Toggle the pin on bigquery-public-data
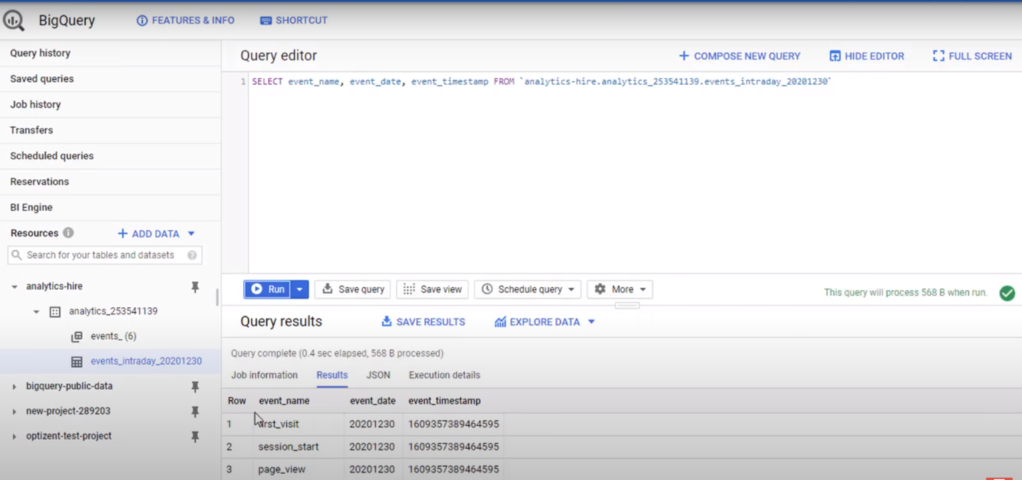Image resolution: width=1022 pixels, height=480 pixels. pyautogui.click(x=195, y=386)
